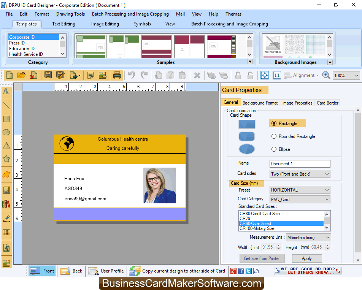Screen dimensions: 362x290
Task: Open file using the yellow folder icon
Action: (x=21, y=75)
